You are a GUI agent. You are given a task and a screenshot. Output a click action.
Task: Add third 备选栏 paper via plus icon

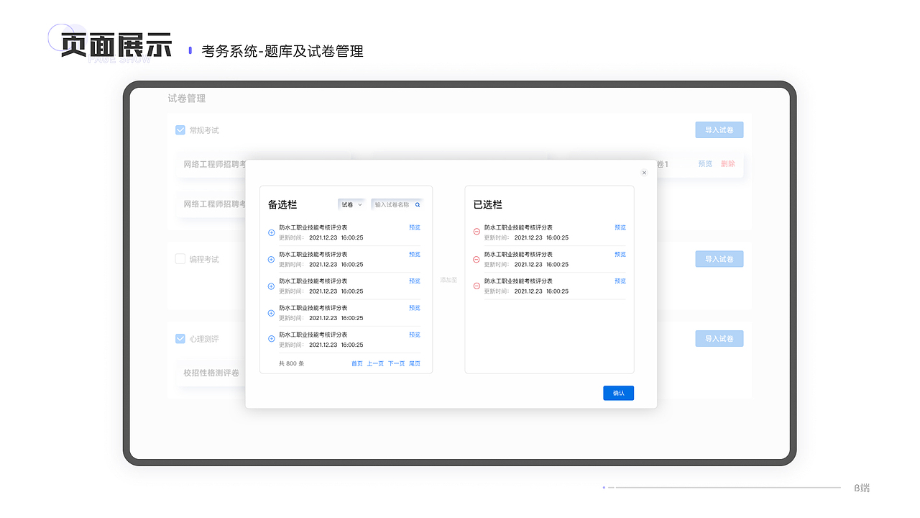(271, 286)
